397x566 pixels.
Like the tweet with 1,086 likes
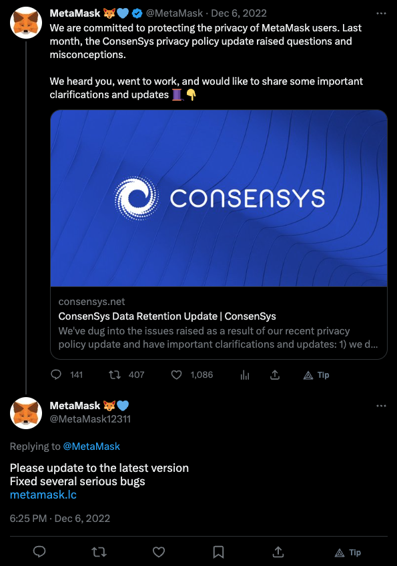pyautogui.click(x=176, y=374)
